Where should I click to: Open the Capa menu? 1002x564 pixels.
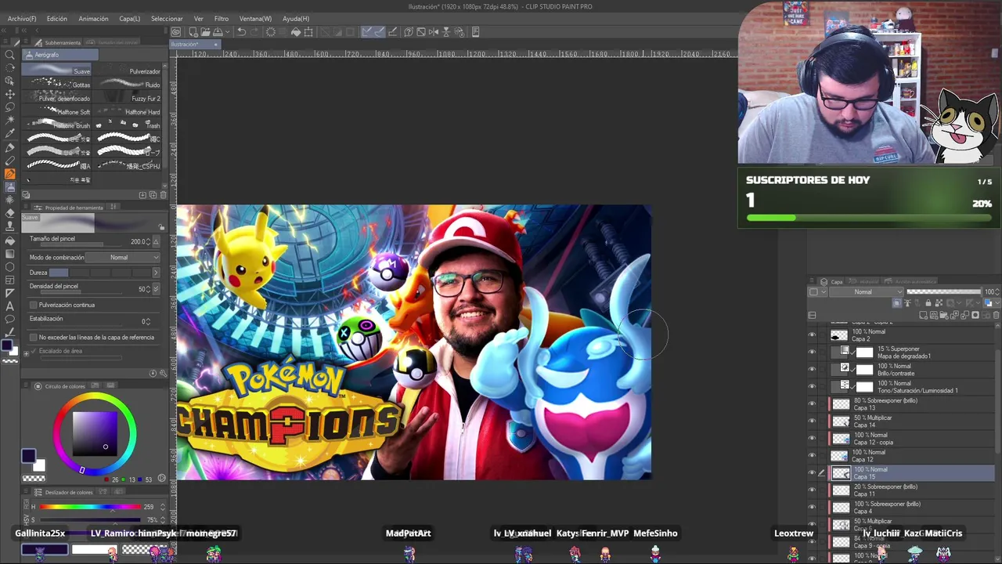(x=130, y=19)
